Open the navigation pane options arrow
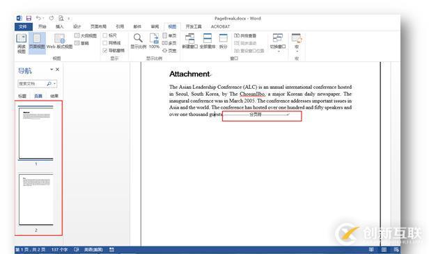Image resolution: width=429 pixels, height=254 pixels. pos(52,69)
